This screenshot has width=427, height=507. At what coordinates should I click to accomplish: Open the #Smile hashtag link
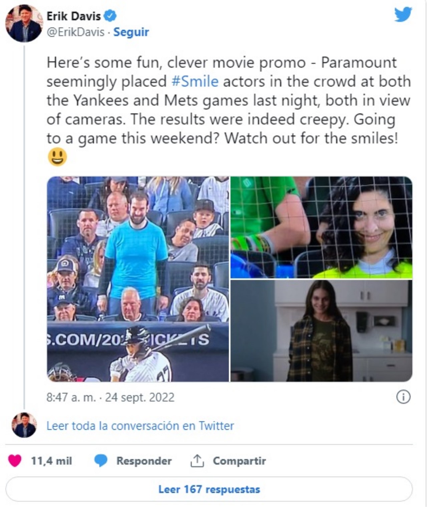[195, 81]
